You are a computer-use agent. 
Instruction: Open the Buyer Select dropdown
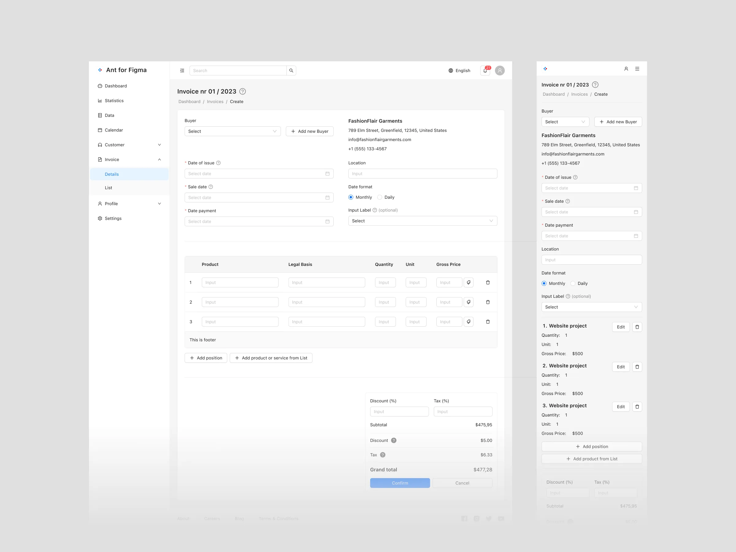coord(232,131)
